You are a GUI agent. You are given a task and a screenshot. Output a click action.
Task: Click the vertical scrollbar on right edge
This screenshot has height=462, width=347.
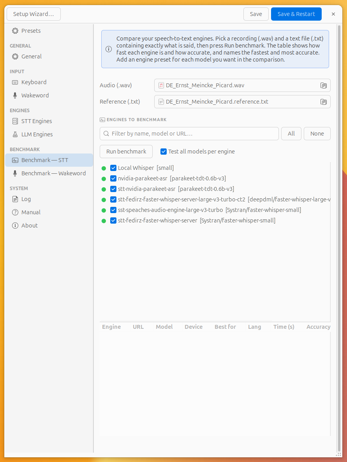[x=339, y=238]
